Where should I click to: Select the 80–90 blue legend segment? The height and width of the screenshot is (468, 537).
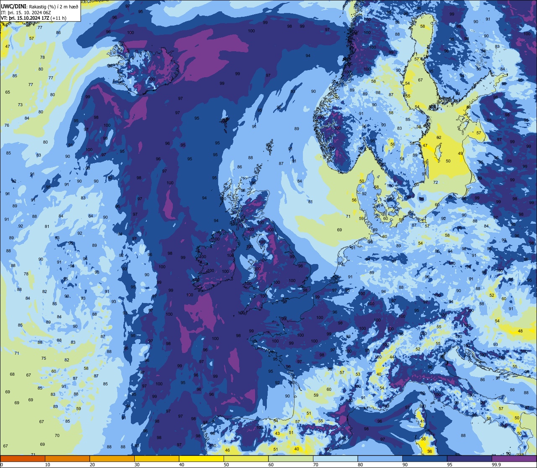click(x=380, y=458)
